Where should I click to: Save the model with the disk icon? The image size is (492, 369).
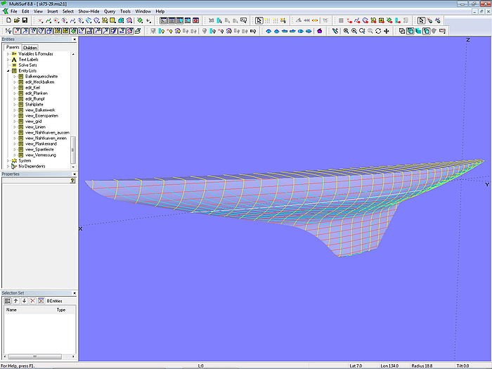pyautogui.click(x=23, y=20)
